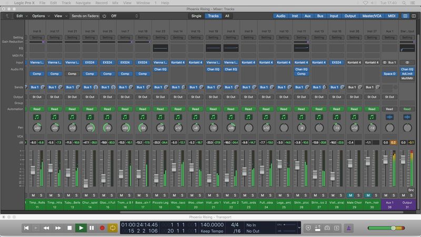
Task: Click the waveform icon on Aux 1 channel
Action: 389,117
